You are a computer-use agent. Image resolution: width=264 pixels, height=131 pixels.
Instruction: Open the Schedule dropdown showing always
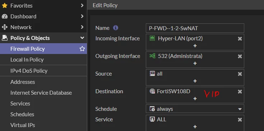click(195, 109)
